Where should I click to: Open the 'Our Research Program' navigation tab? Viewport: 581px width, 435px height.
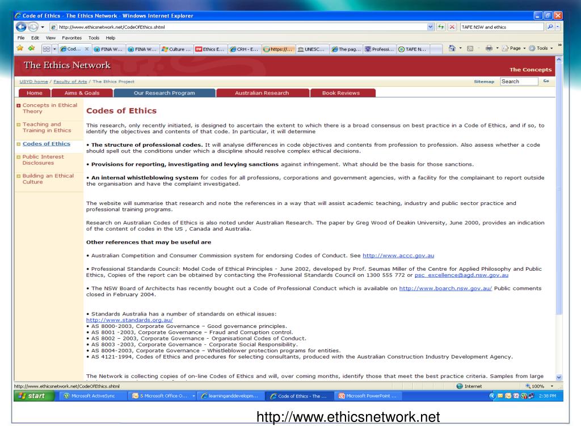(165, 93)
